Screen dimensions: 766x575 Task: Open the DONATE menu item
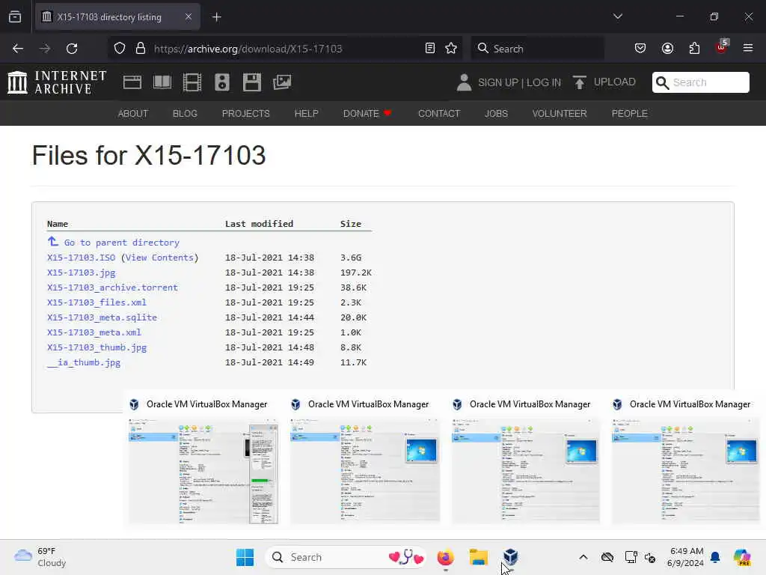(x=367, y=114)
